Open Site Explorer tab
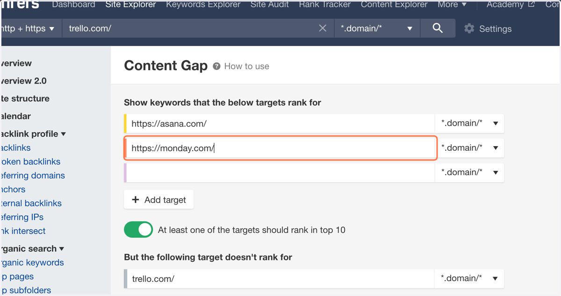The image size is (561, 296). coord(130,5)
